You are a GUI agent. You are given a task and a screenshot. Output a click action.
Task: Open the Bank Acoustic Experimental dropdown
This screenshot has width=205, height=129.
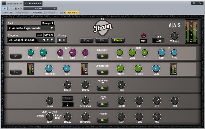click(x=31, y=28)
